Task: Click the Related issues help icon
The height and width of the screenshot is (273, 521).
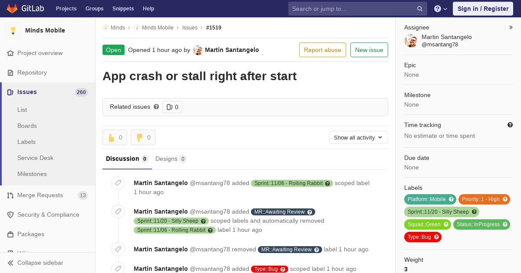Action: (156, 107)
